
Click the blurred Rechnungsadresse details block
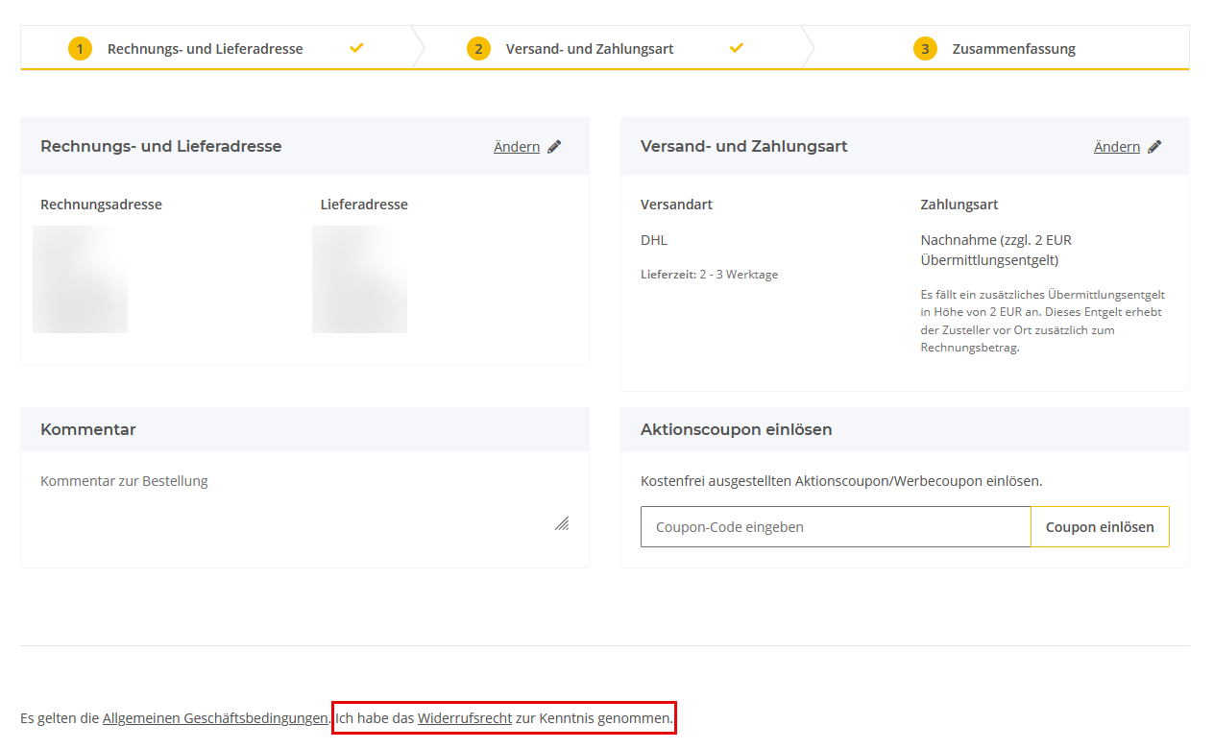(x=80, y=279)
